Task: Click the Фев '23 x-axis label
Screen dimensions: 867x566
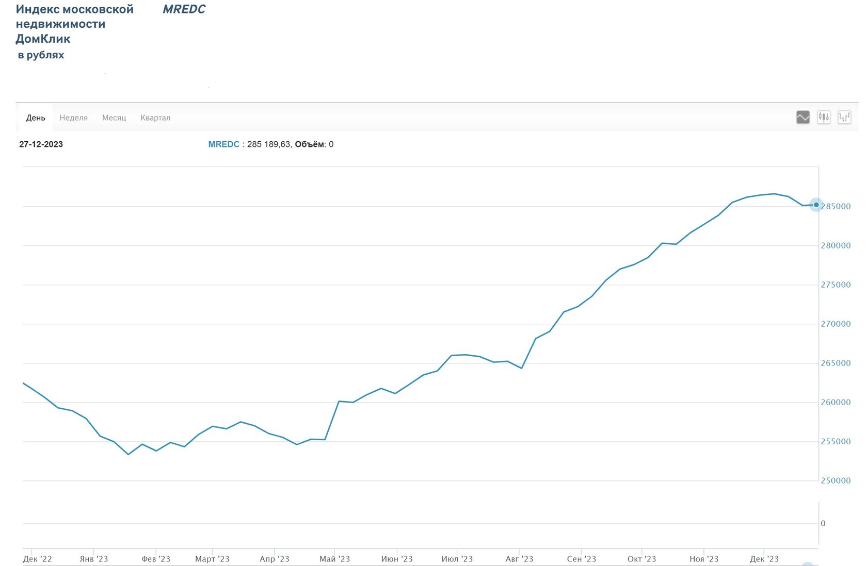Action: pos(156,559)
